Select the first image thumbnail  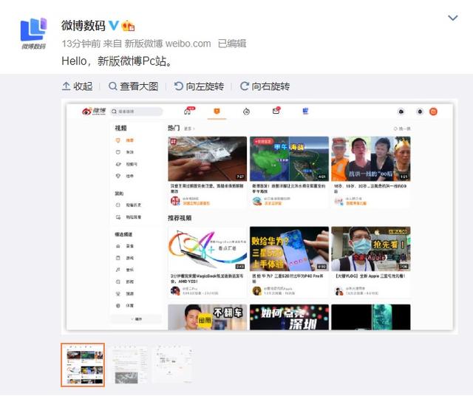83,365
